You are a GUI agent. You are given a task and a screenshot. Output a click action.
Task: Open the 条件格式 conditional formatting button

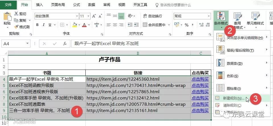click(x=221, y=20)
